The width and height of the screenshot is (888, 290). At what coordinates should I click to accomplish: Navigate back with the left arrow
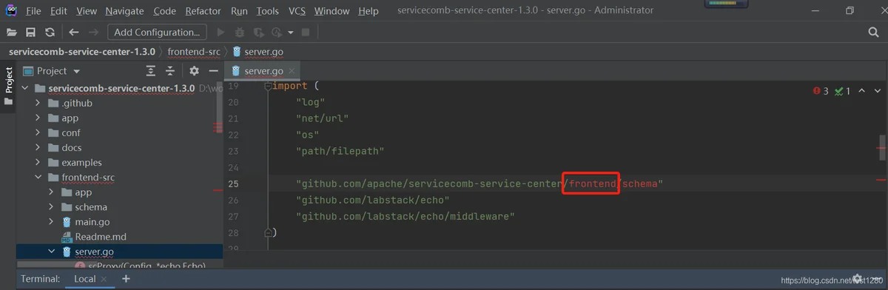(73, 33)
